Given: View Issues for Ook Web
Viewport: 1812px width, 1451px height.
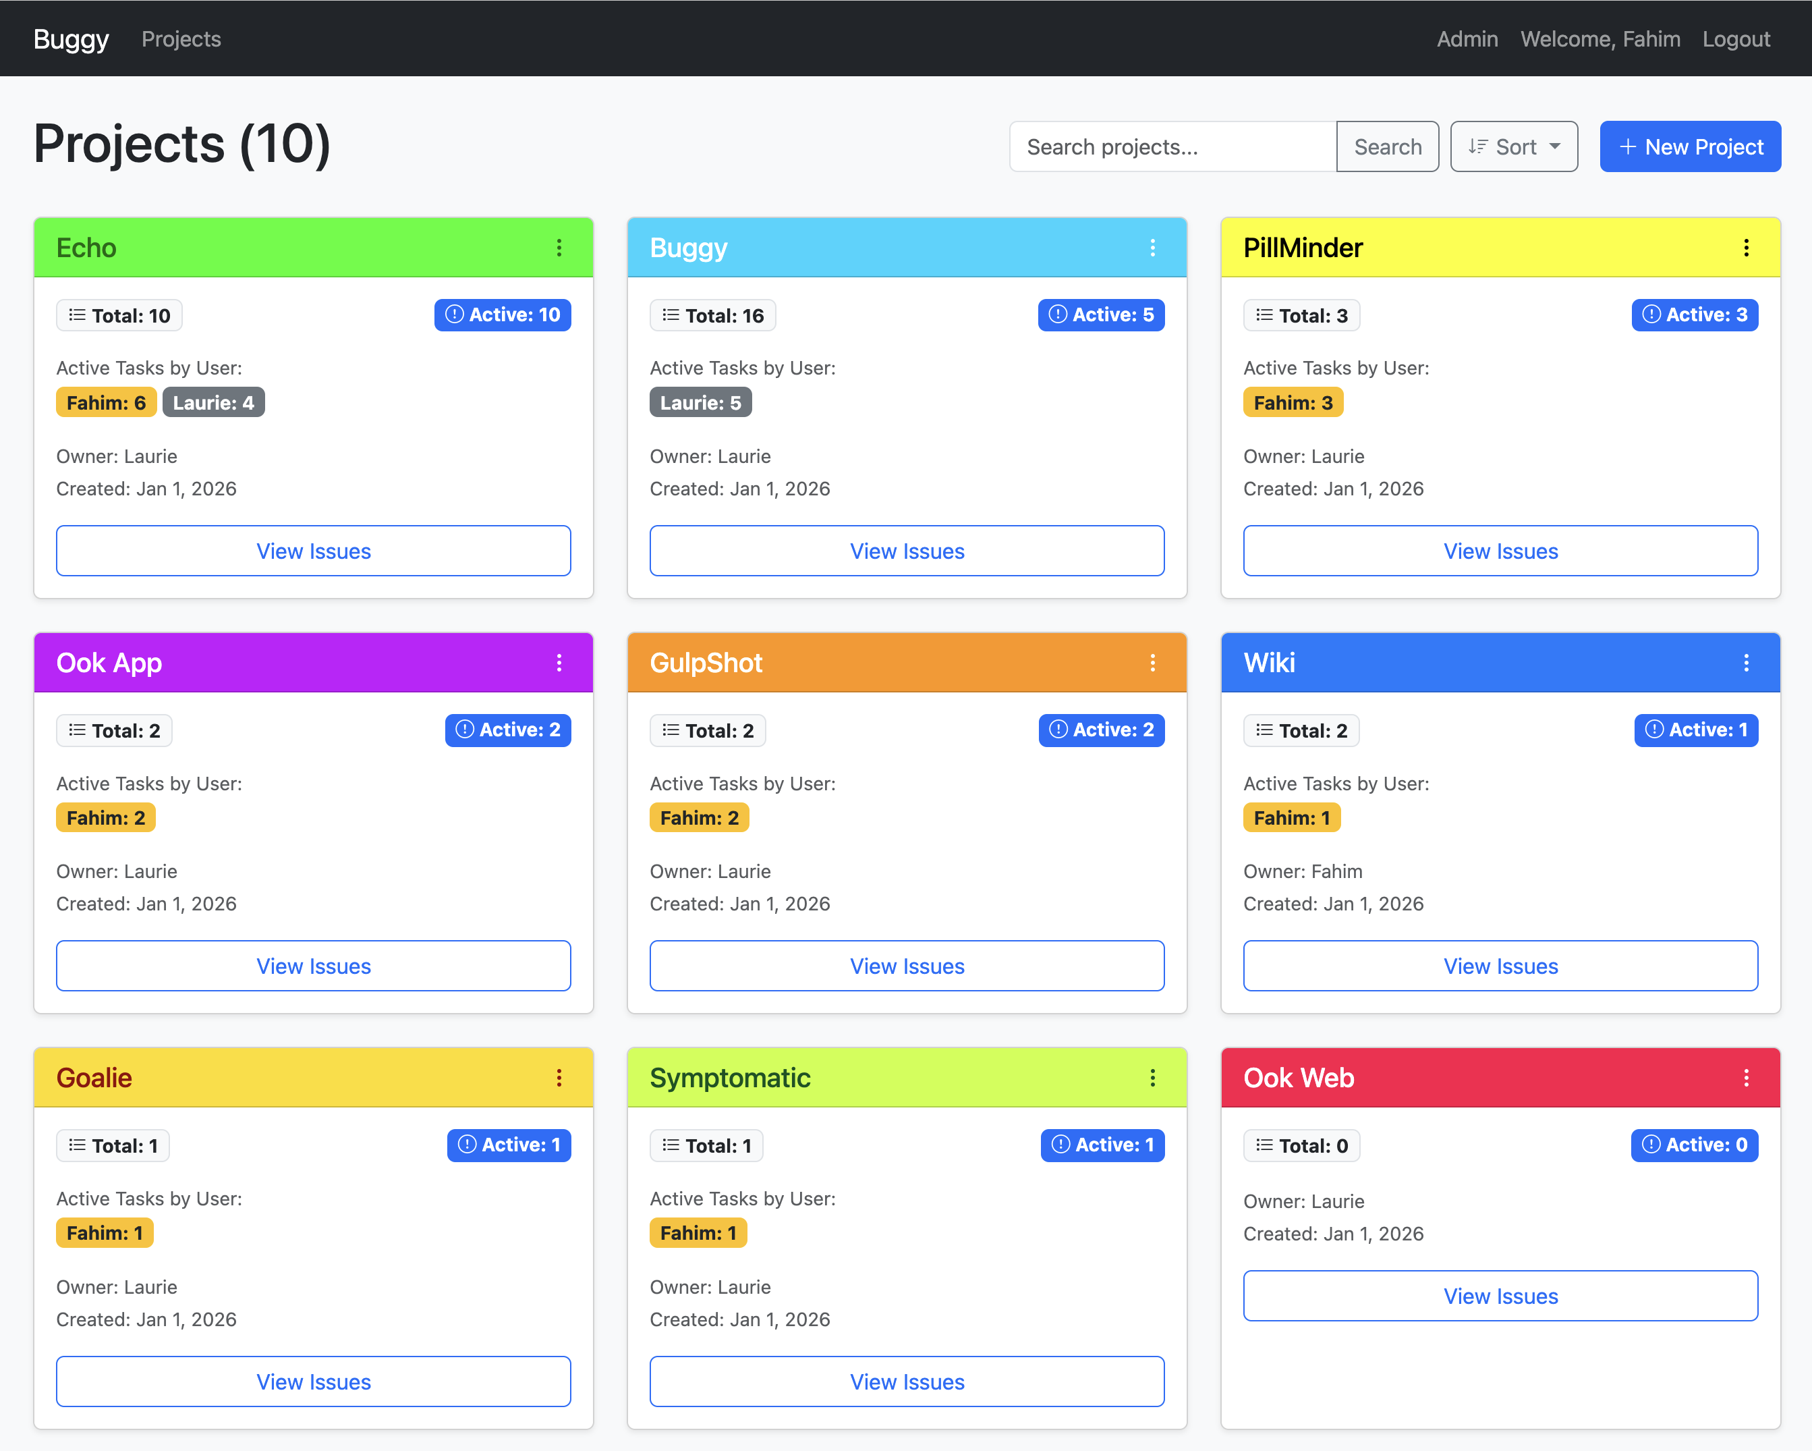Looking at the screenshot, I should tap(1500, 1296).
